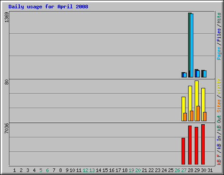Viewport: 224px width, 175px height.
Task: Click the Visits legend label
Action: pos(219,86)
